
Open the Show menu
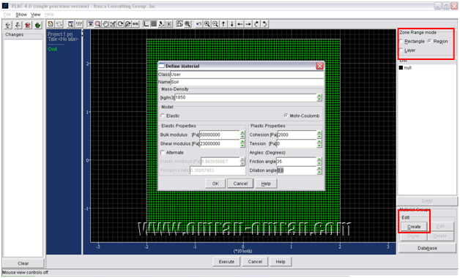tap(21, 15)
